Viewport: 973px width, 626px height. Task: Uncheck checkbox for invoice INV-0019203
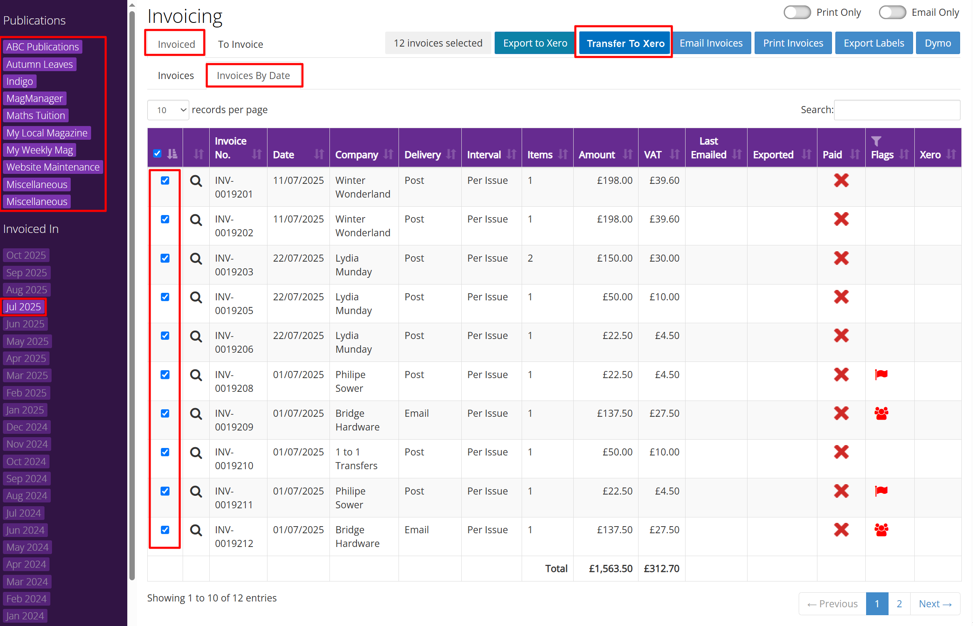click(x=165, y=258)
